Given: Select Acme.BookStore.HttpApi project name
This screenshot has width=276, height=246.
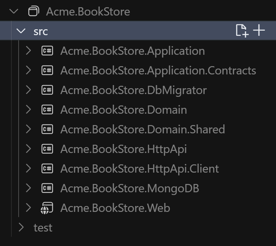Looking at the screenshot, I should (123, 150).
